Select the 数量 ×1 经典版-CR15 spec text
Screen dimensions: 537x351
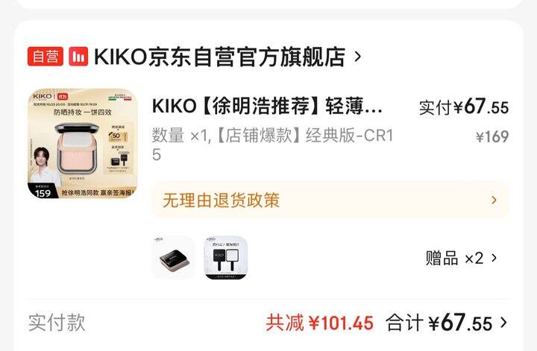(x=273, y=145)
